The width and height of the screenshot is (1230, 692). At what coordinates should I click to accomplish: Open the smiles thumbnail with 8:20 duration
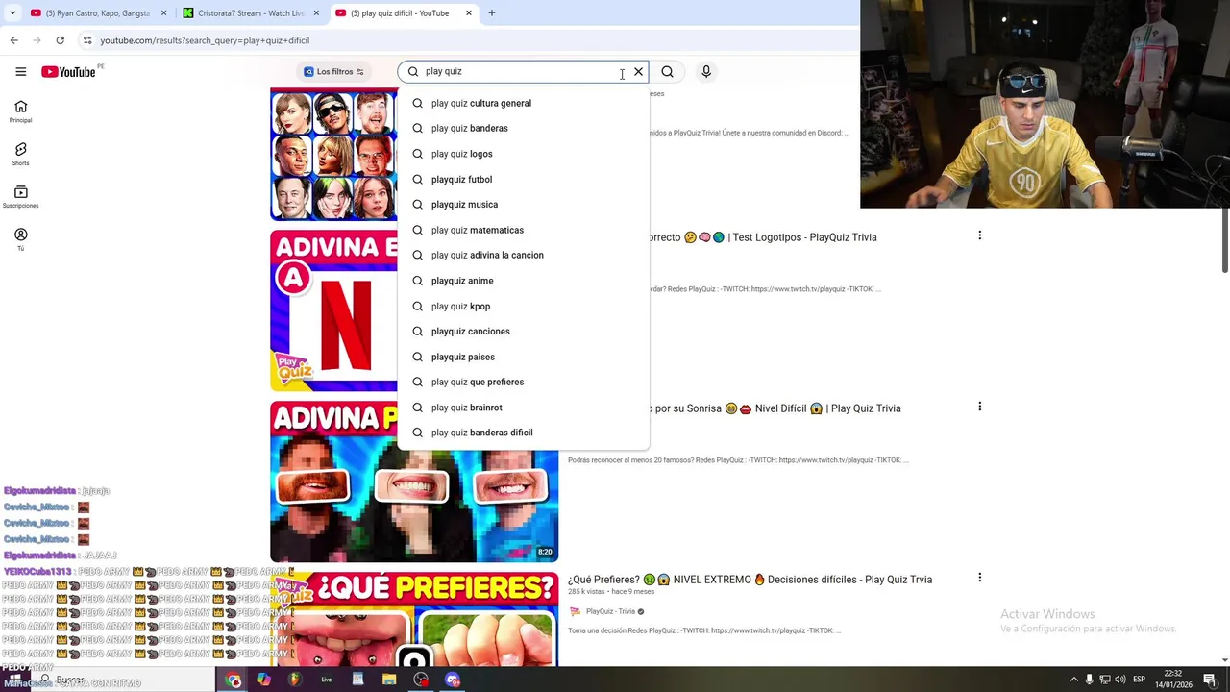(414, 482)
